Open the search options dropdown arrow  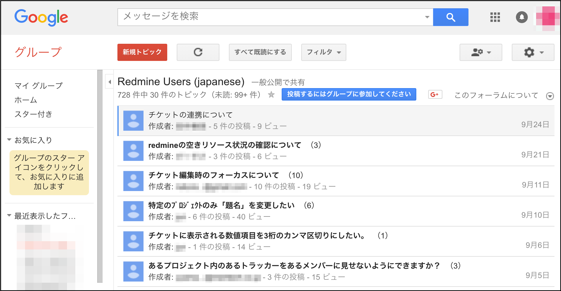pos(427,17)
